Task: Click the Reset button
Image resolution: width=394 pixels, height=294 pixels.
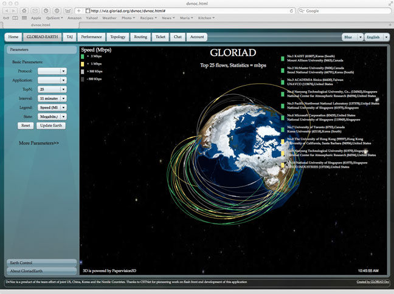Action: 26,126
